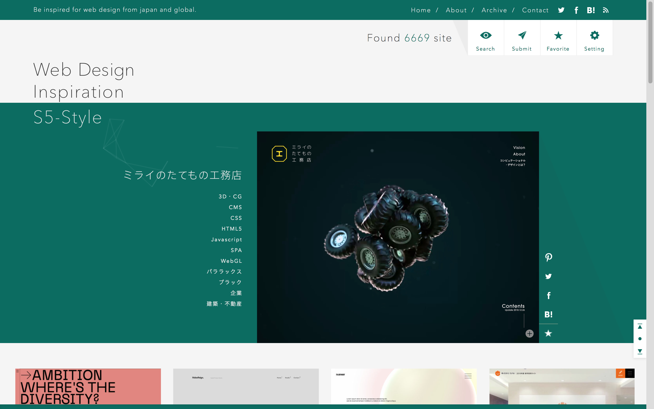Open the Archive menu item
Image resolution: width=654 pixels, height=409 pixels.
click(x=494, y=10)
